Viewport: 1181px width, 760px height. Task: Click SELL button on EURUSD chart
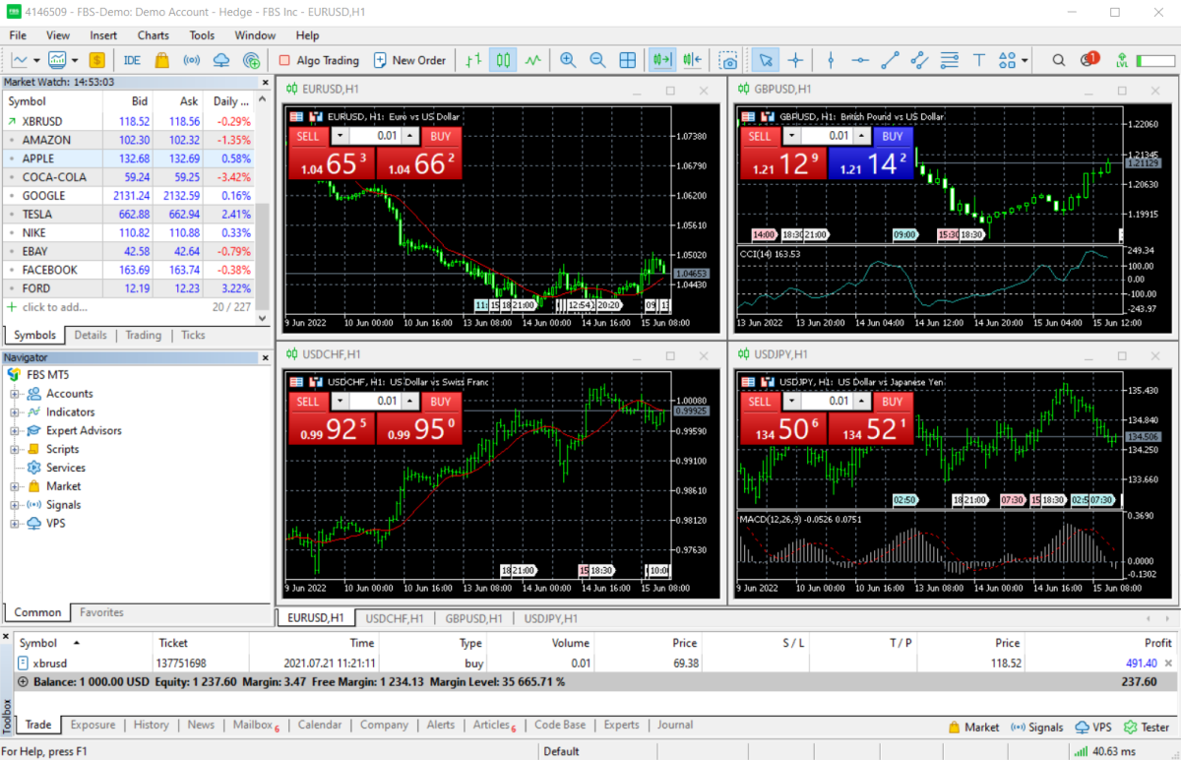click(308, 137)
